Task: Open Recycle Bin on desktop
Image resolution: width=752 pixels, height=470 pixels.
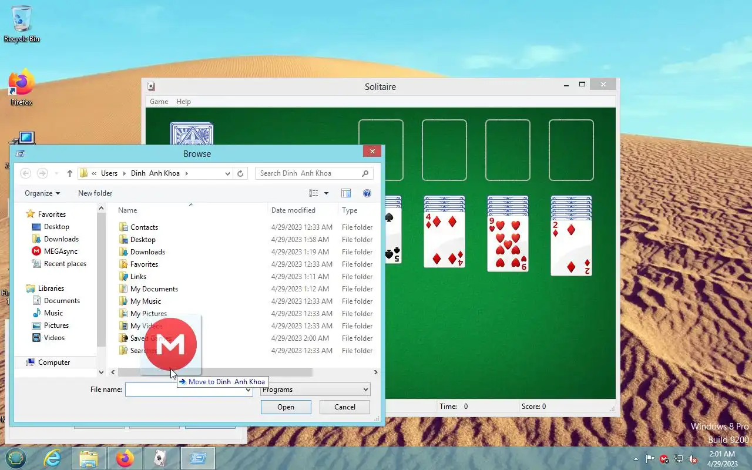Action: 22,24
